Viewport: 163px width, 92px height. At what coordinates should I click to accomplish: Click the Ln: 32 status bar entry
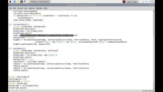145,91
